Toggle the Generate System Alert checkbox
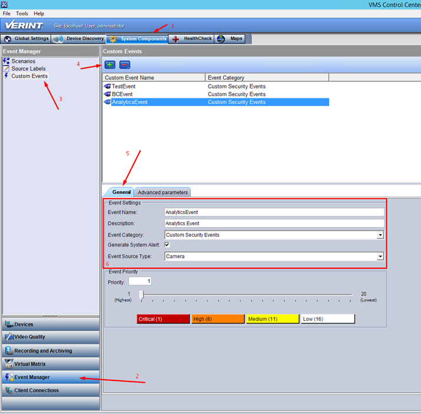Screen dimensions: 421x414 (167, 245)
